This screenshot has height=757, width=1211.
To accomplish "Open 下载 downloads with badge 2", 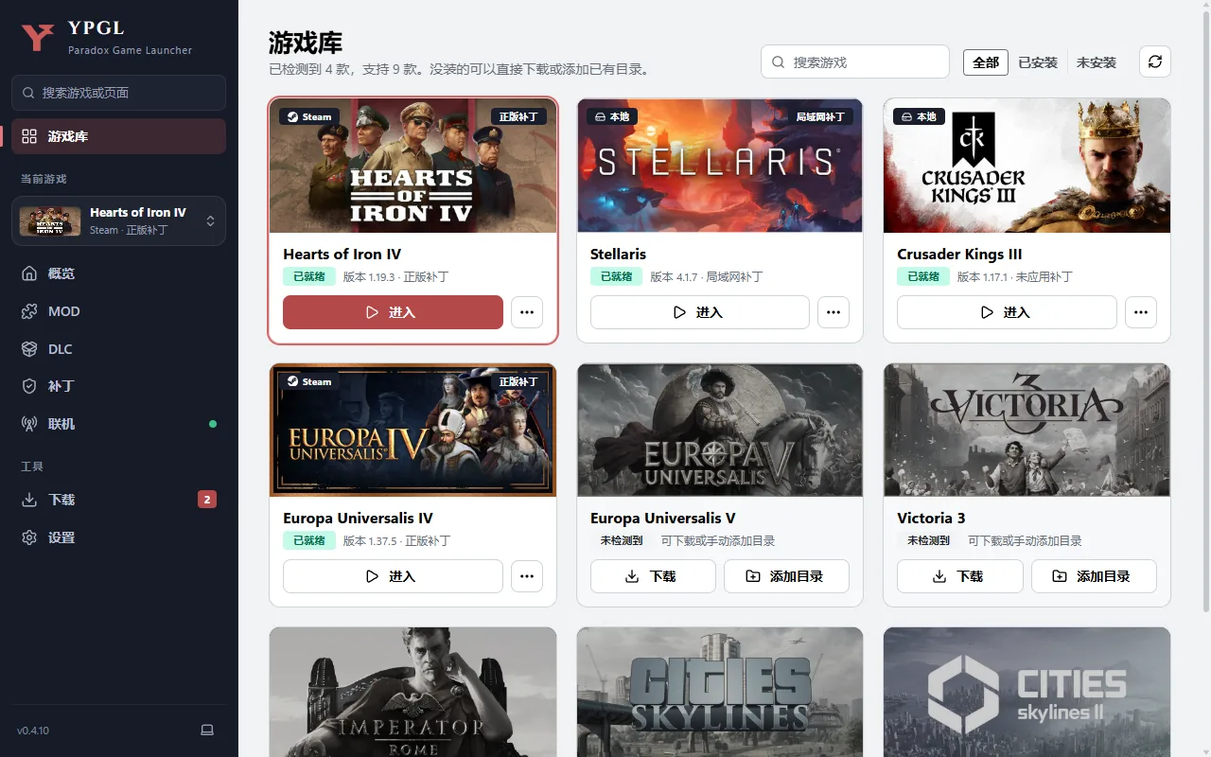I will click(x=118, y=500).
